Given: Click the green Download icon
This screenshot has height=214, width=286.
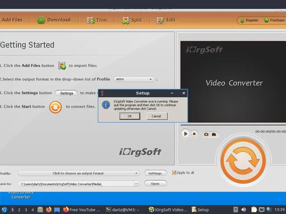Looking at the screenshot, I should coord(41,20).
